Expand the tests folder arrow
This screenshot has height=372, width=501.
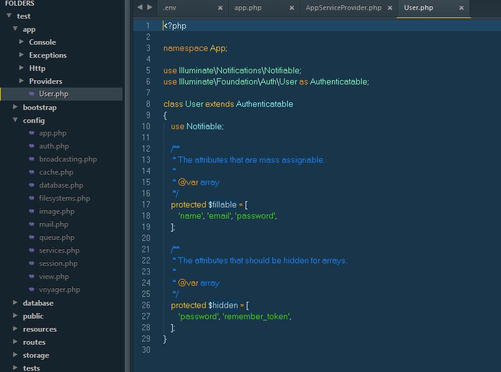pyautogui.click(x=15, y=368)
